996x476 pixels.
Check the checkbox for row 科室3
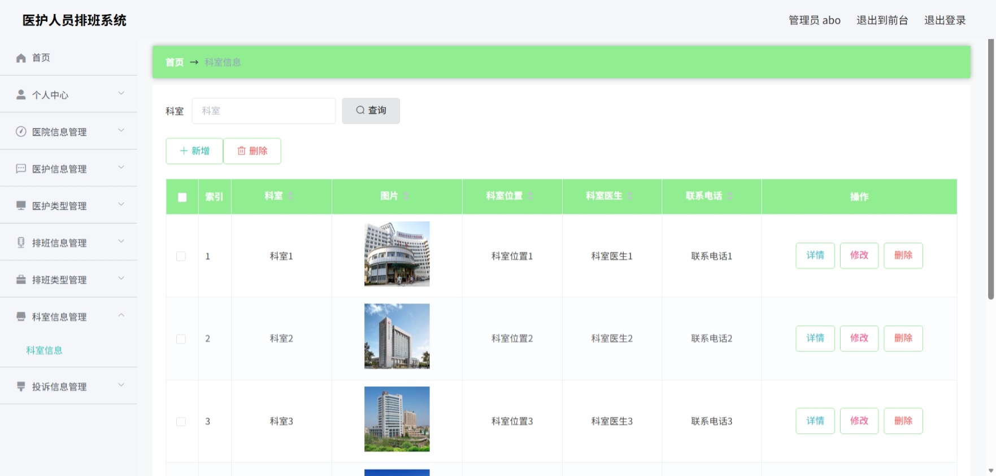pos(181,422)
